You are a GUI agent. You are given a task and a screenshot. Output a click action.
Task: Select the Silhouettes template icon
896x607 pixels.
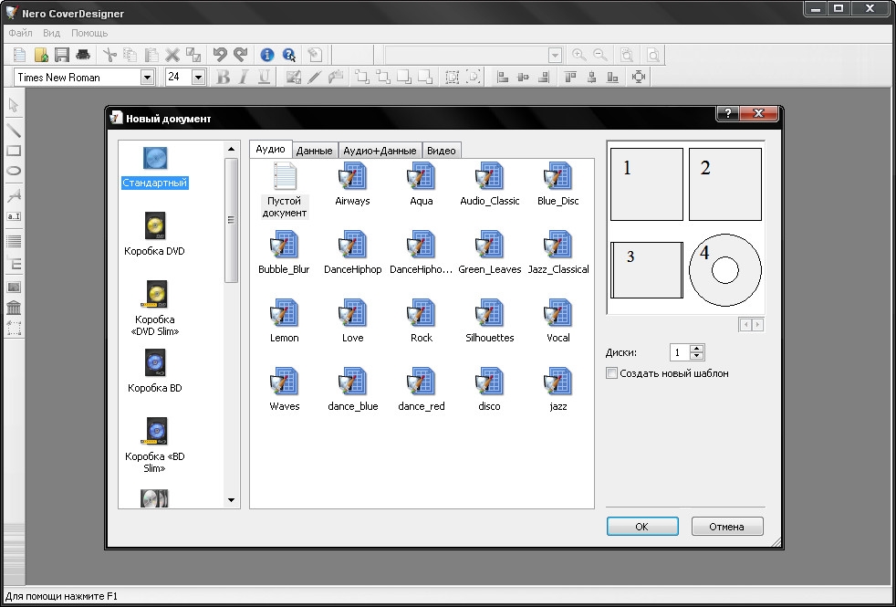click(490, 314)
